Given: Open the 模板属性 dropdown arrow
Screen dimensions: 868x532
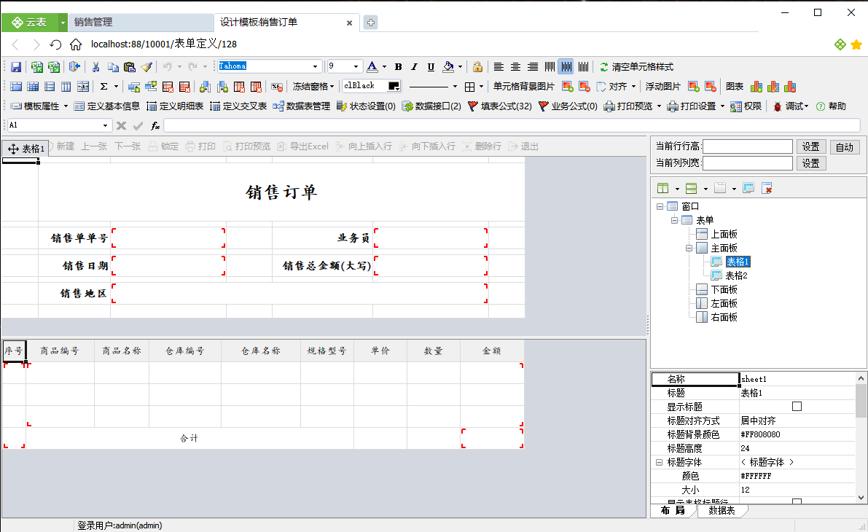Looking at the screenshot, I should tap(66, 106).
